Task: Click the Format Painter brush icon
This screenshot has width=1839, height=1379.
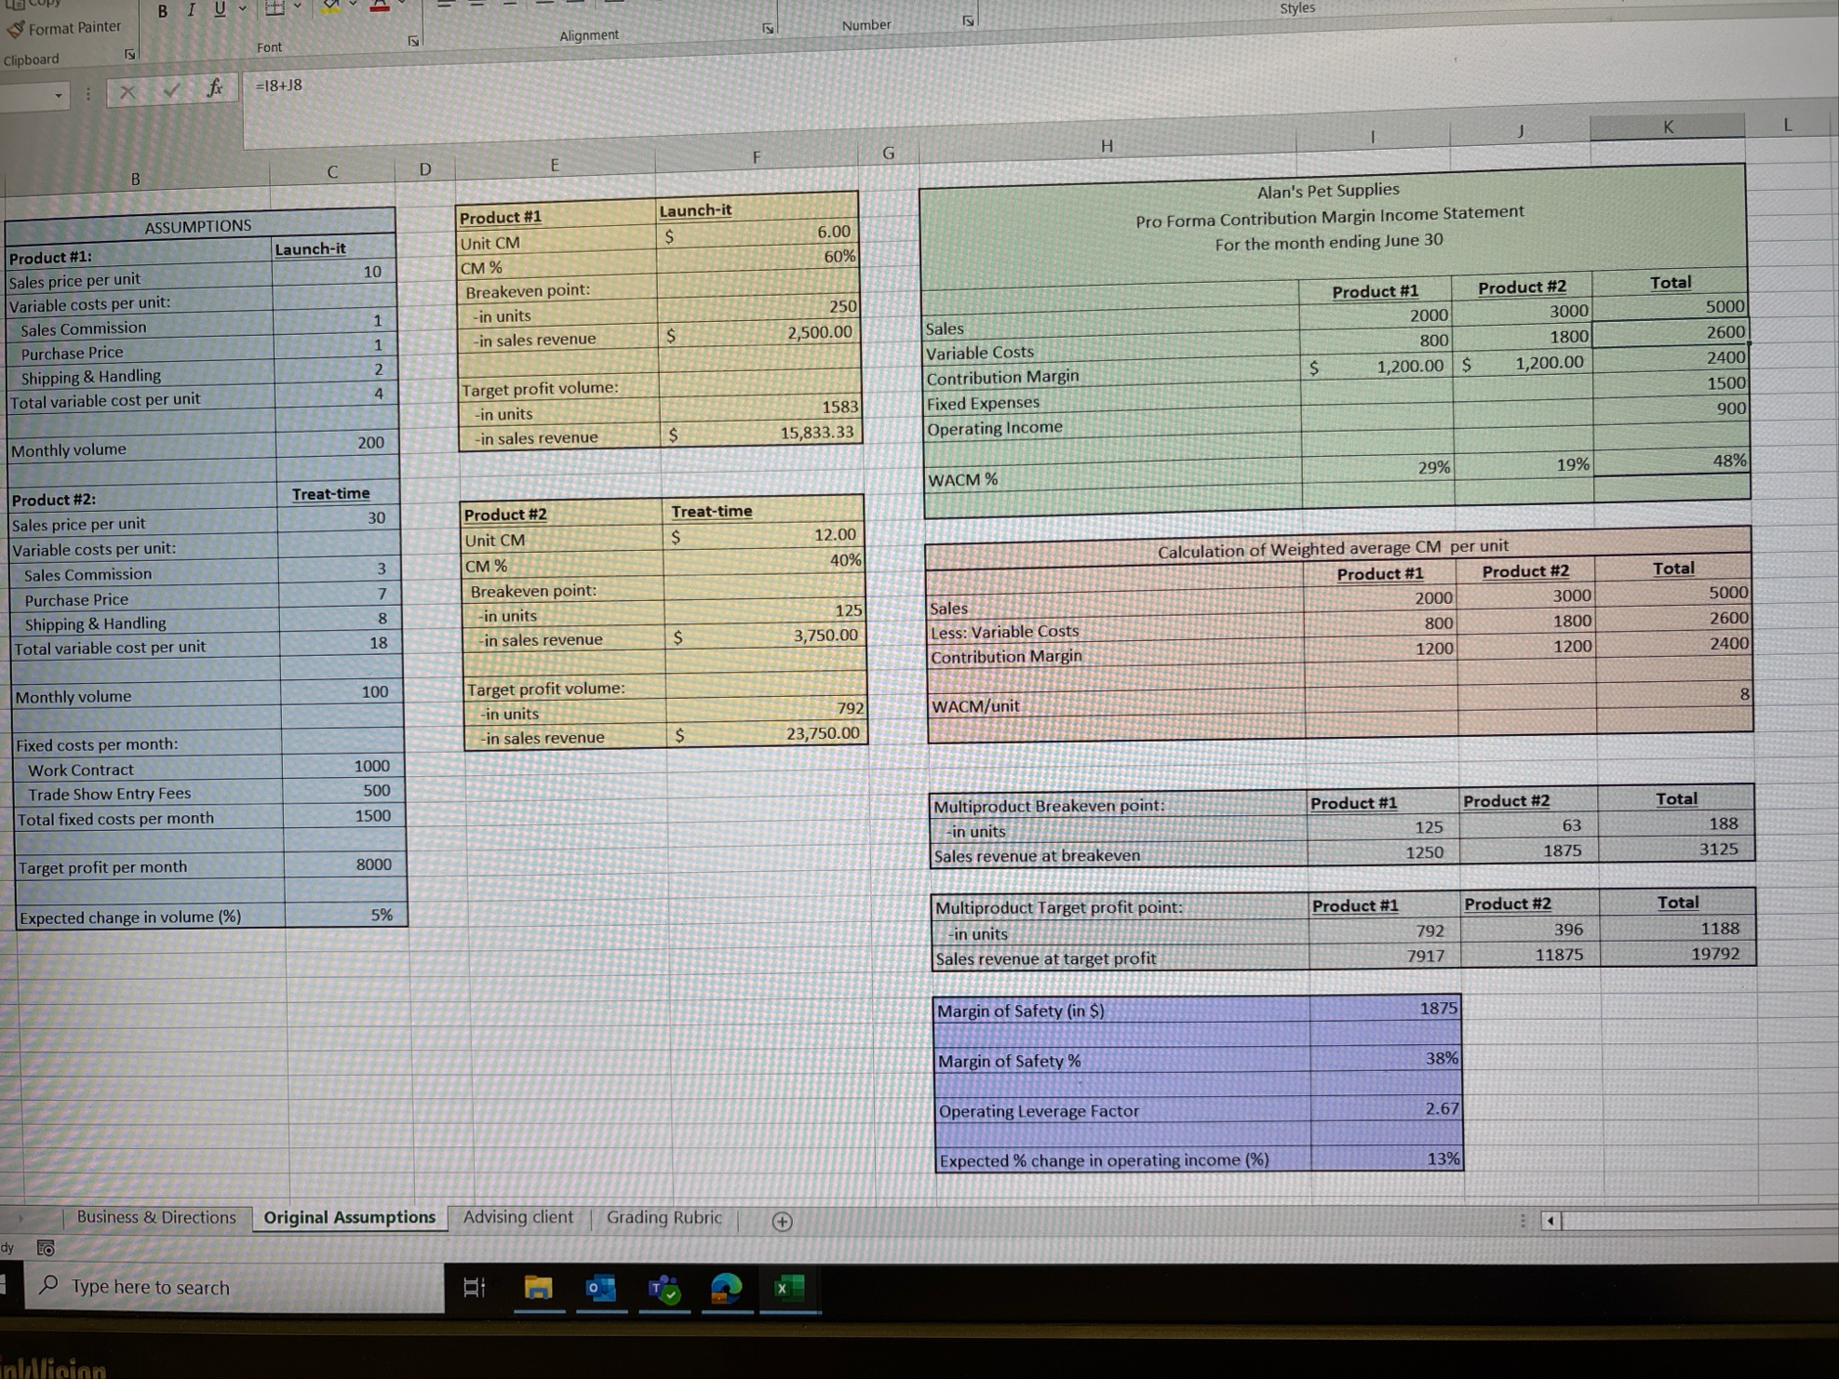Action: tap(16, 30)
